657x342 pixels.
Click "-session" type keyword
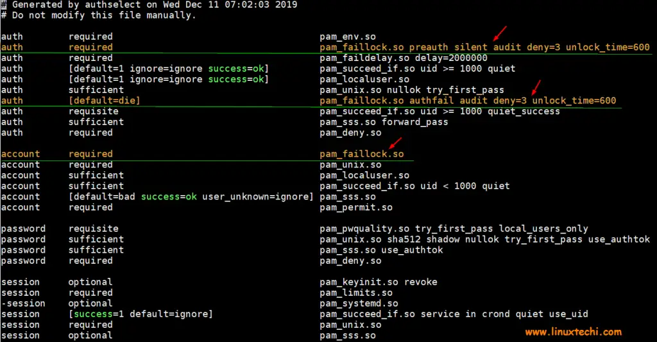[x=23, y=304]
